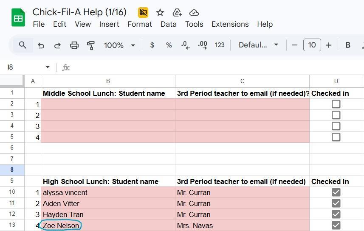Click the yellow offline-unavailable badge icon

143,12
